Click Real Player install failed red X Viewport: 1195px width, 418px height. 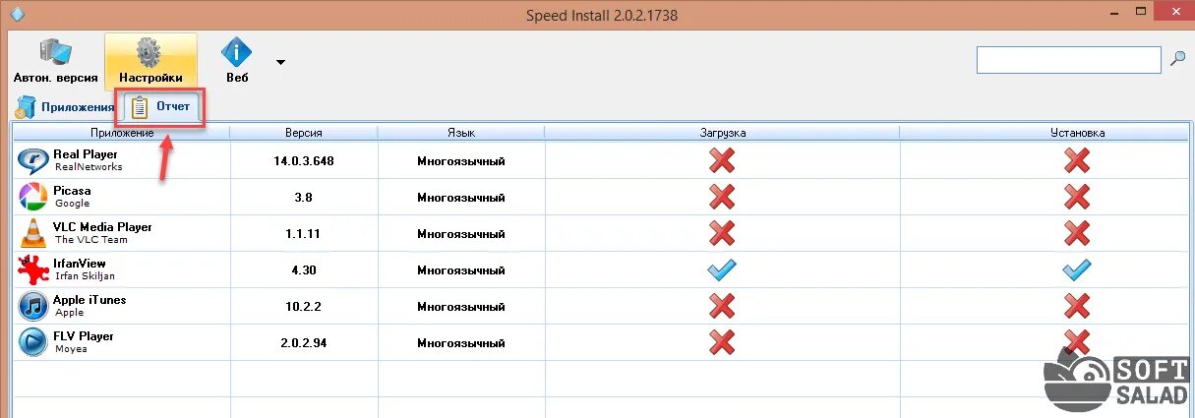click(1077, 160)
